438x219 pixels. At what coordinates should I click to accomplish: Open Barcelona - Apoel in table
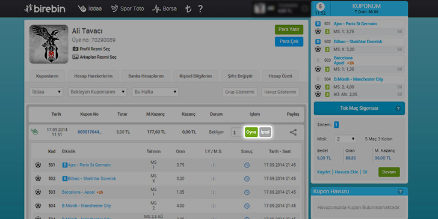click(78, 192)
